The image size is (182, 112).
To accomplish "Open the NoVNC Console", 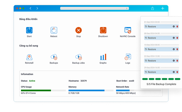I will click(x=128, y=30).
